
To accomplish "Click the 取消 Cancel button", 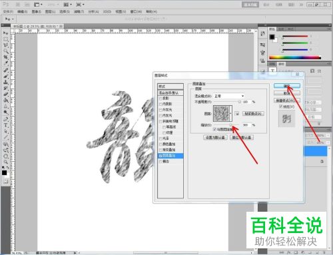I will pos(287,93).
